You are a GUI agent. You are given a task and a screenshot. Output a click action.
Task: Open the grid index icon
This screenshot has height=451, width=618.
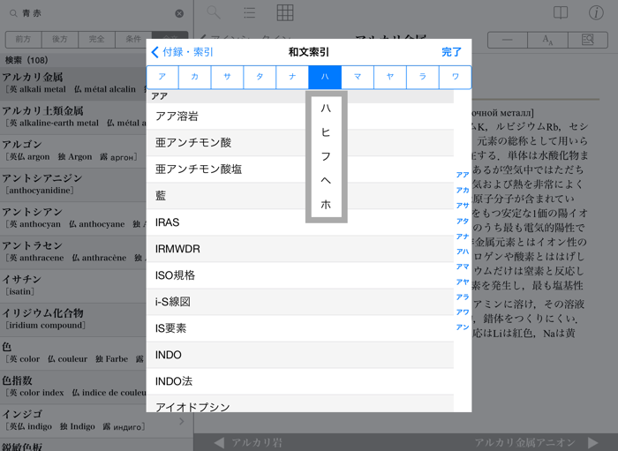click(285, 13)
